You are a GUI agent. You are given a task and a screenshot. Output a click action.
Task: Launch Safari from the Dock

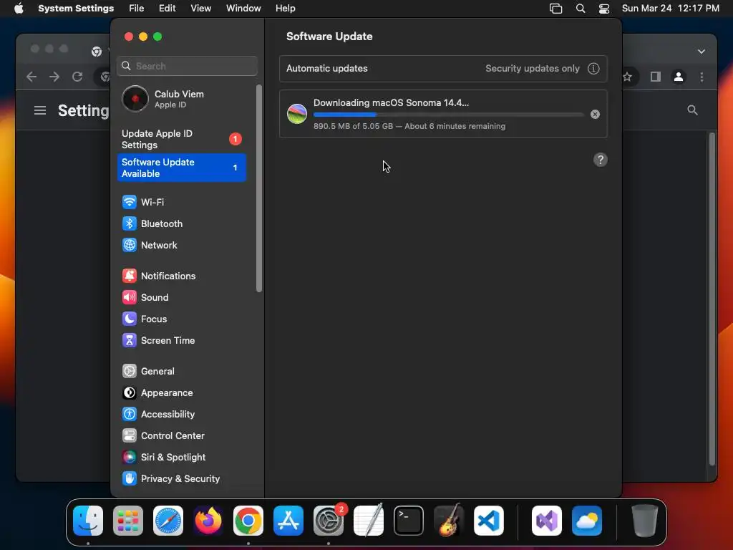point(168,521)
